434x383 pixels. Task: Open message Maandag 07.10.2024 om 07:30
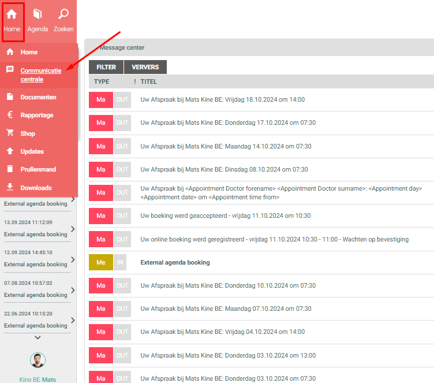click(x=226, y=308)
